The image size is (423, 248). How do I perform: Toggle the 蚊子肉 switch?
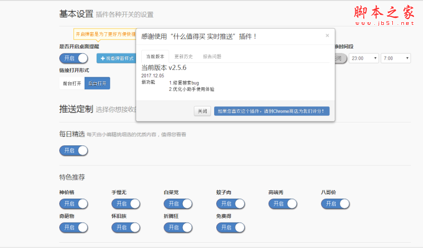coord(231,204)
